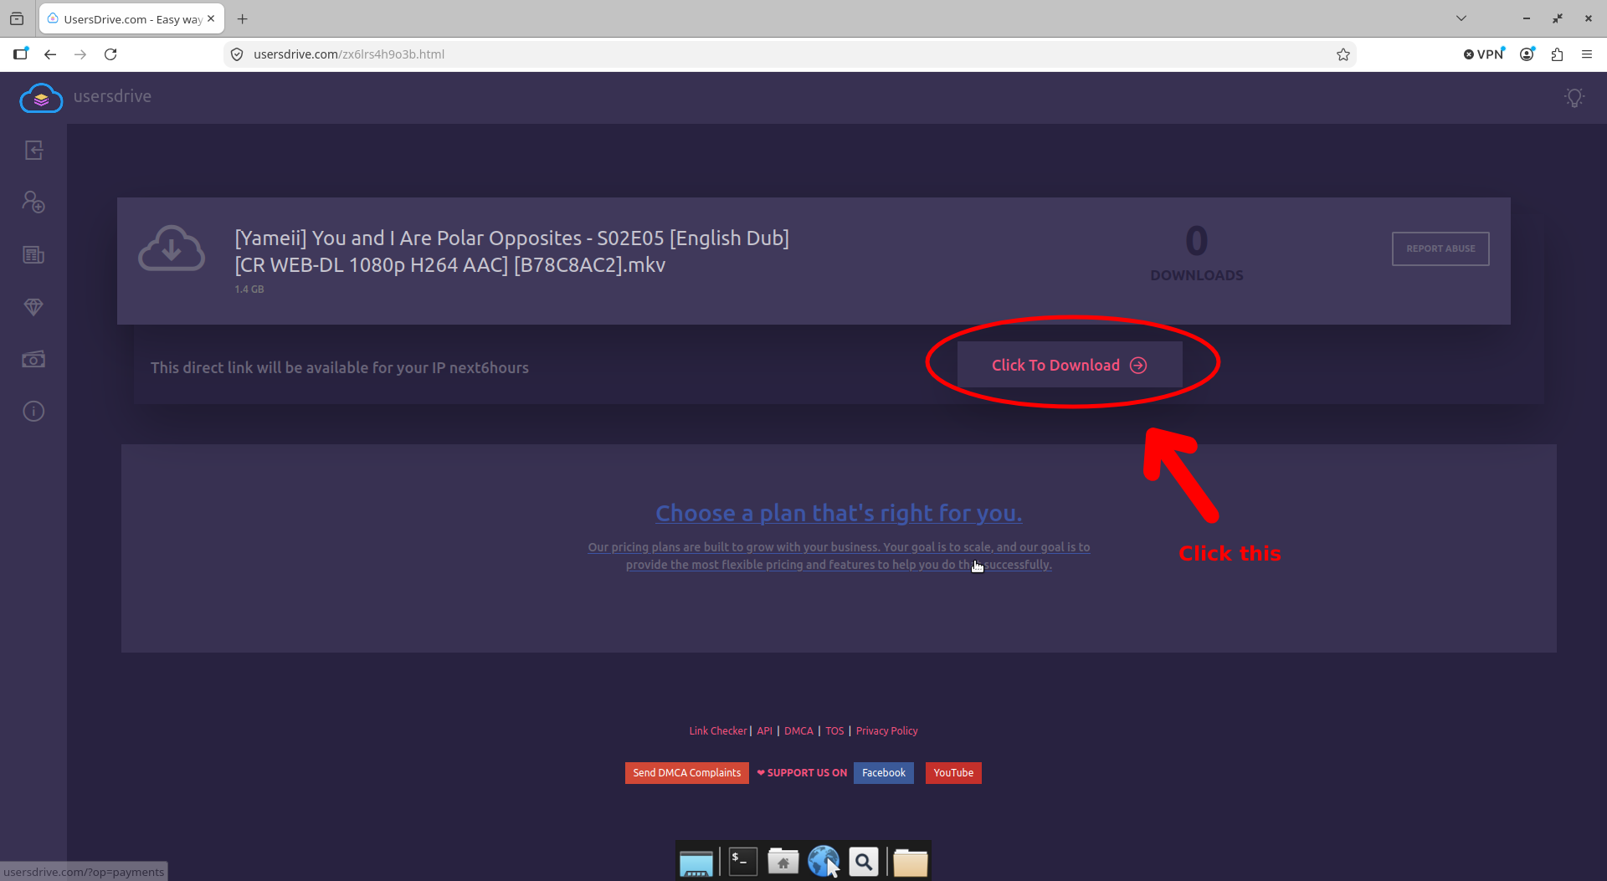The image size is (1607, 881).
Task: Go forward in browser history
Action: pyautogui.click(x=80, y=54)
